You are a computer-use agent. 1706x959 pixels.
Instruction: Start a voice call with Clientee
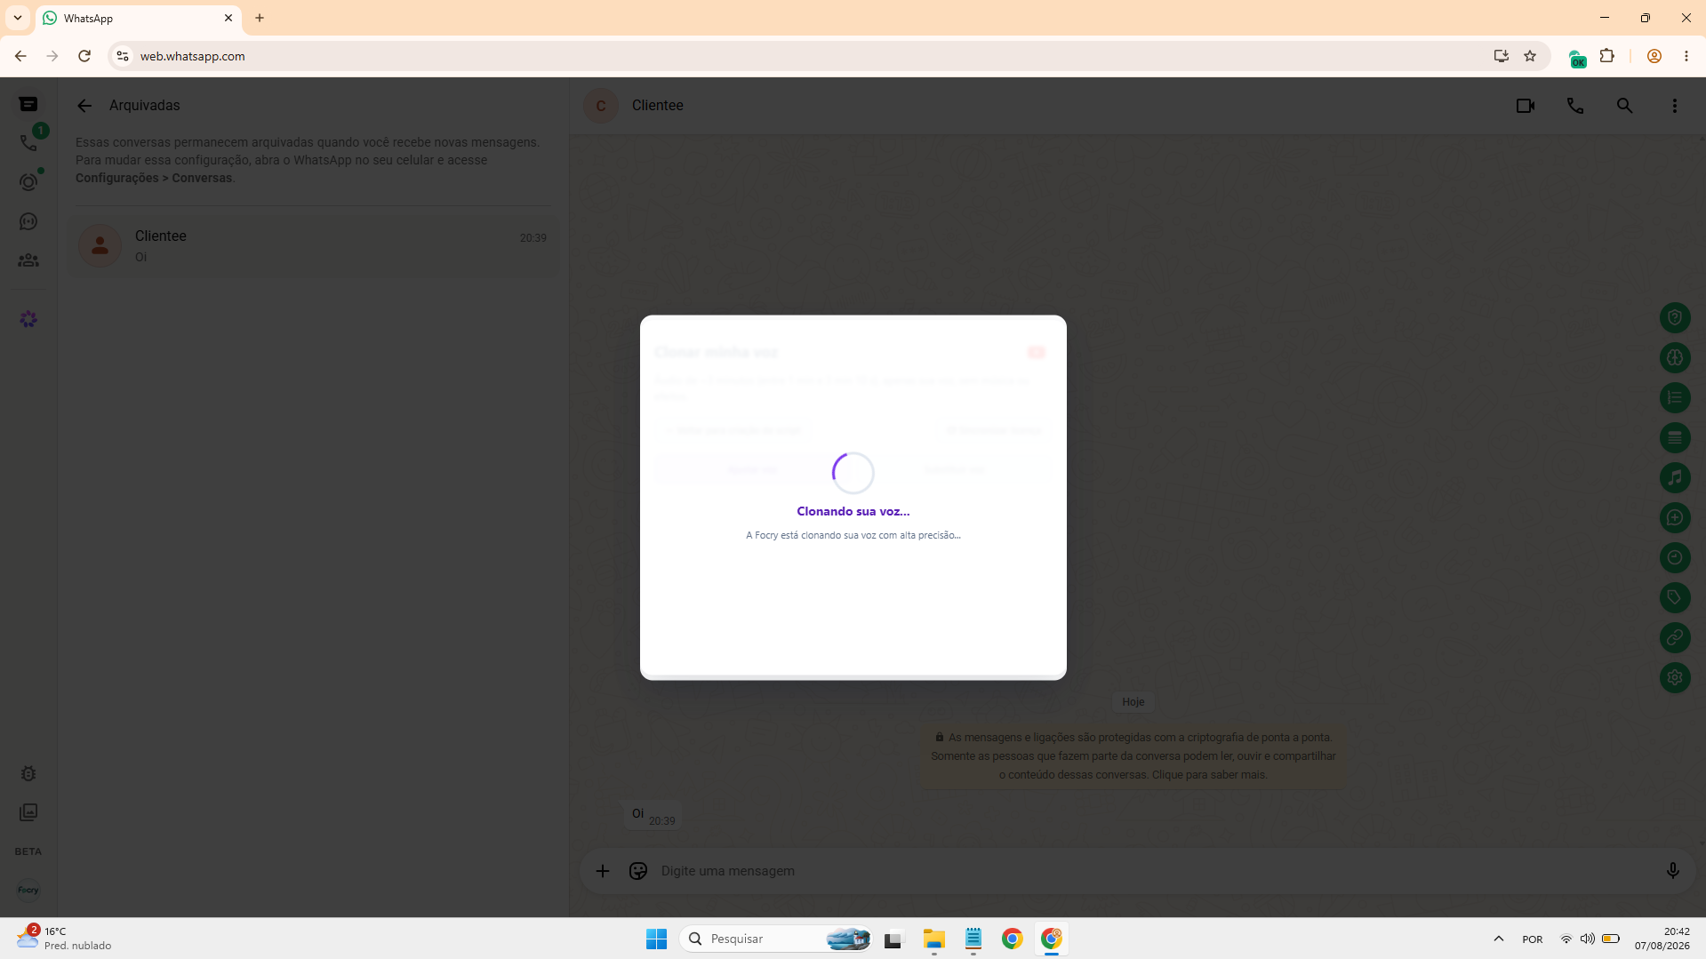pyautogui.click(x=1575, y=106)
